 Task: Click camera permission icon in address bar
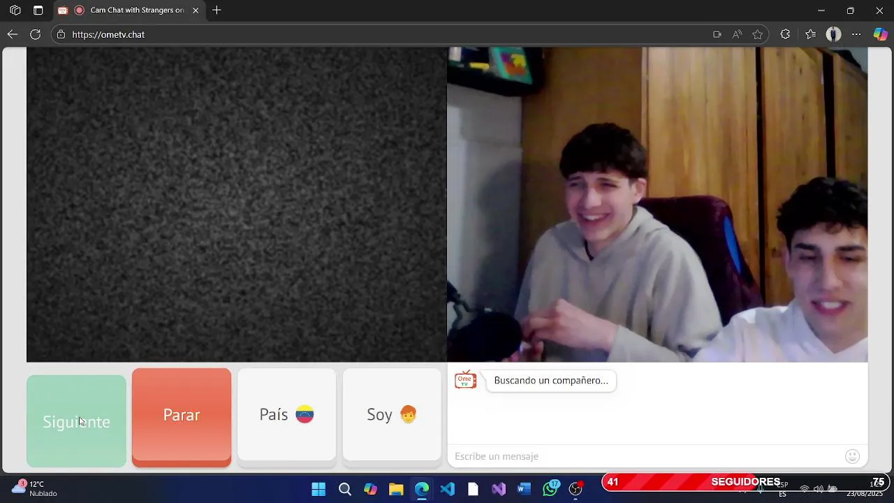click(x=717, y=34)
